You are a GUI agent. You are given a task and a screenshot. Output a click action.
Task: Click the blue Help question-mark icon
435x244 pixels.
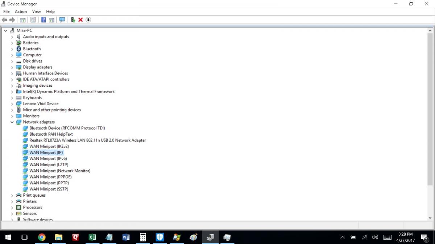click(x=43, y=20)
